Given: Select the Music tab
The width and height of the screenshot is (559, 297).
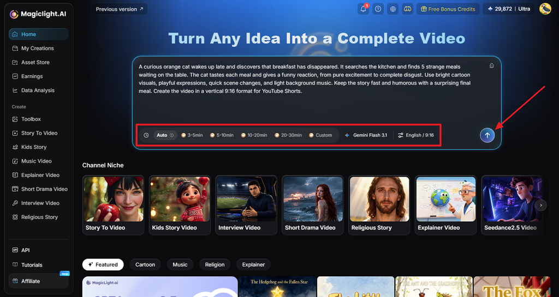Looking at the screenshot, I should click(x=180, y=265).
